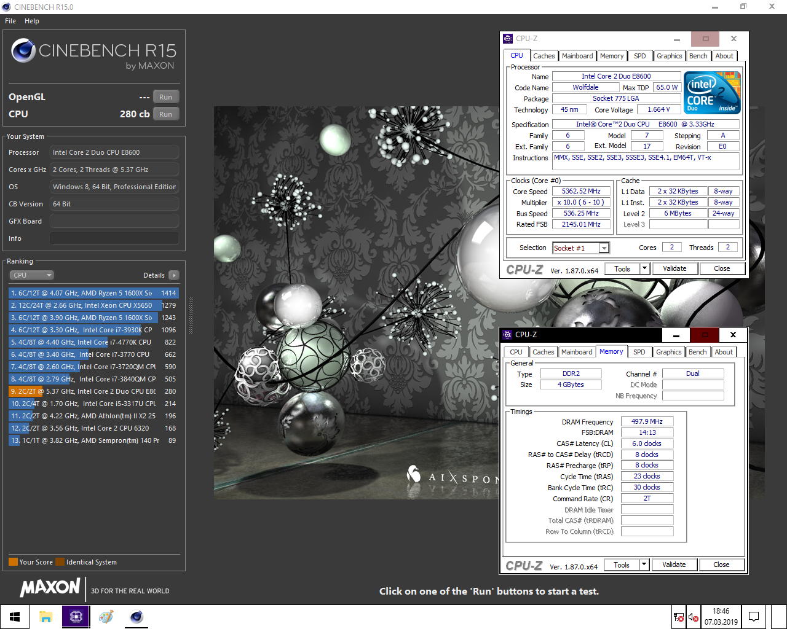Open the Windows Start menu

15,617
